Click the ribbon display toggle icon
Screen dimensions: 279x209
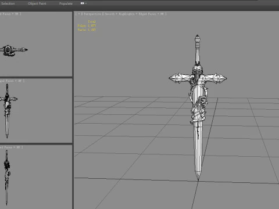[x=83, y=3]
